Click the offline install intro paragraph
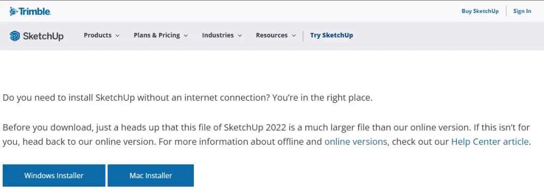544x192 pixels. 188,98
